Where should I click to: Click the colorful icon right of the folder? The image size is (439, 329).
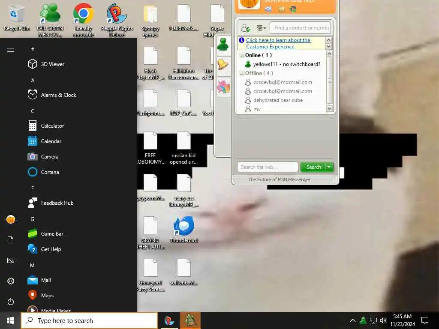click(x=293, y=9)
